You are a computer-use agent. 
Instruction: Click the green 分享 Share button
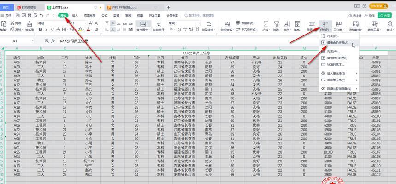pos(384,15)
